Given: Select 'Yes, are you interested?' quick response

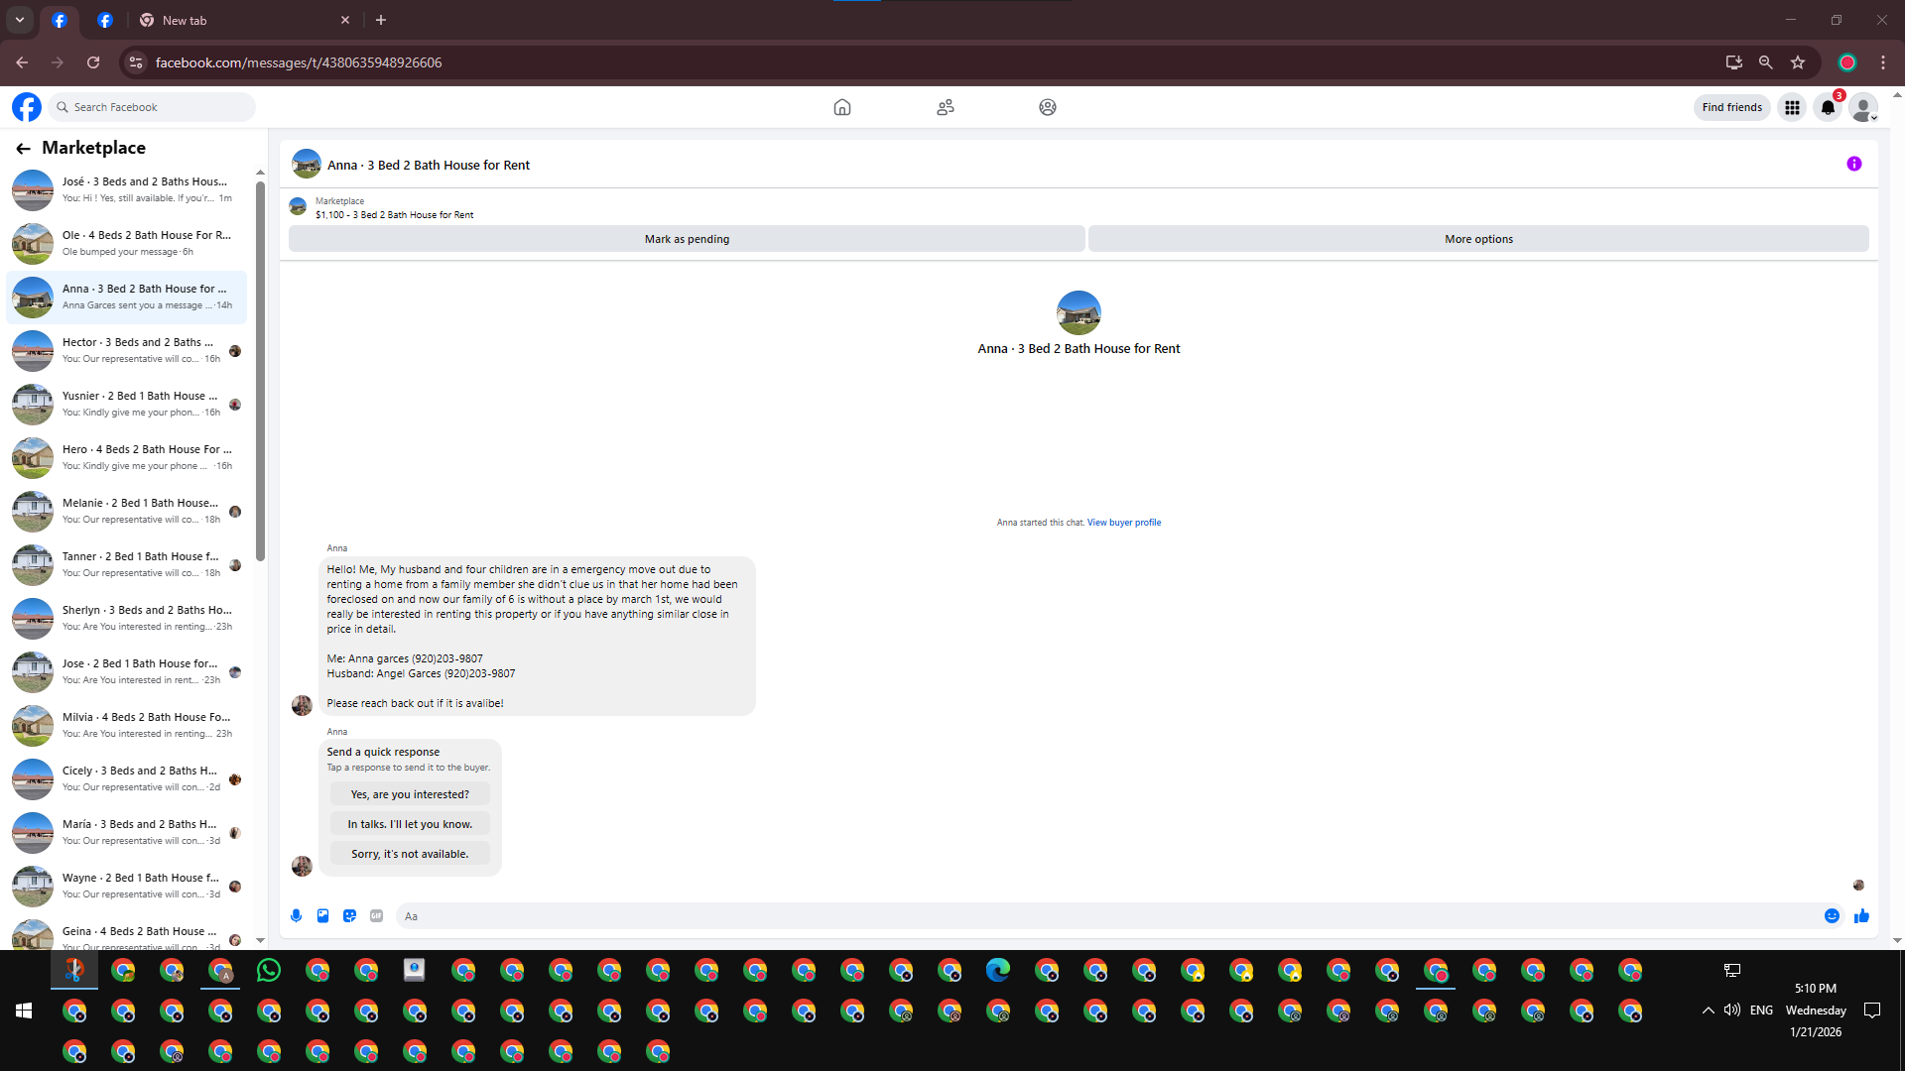Looking at the screenshot, I should 410,794.
